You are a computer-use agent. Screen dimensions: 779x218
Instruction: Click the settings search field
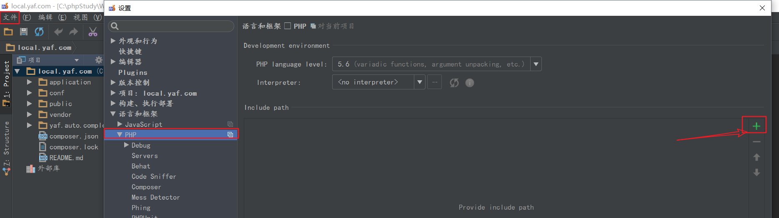click(x=171, y=26)
